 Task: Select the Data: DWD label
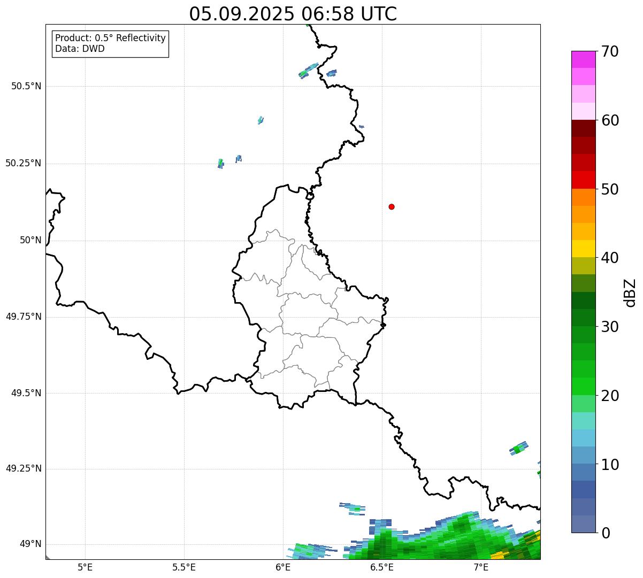click(x=80, y=49)
